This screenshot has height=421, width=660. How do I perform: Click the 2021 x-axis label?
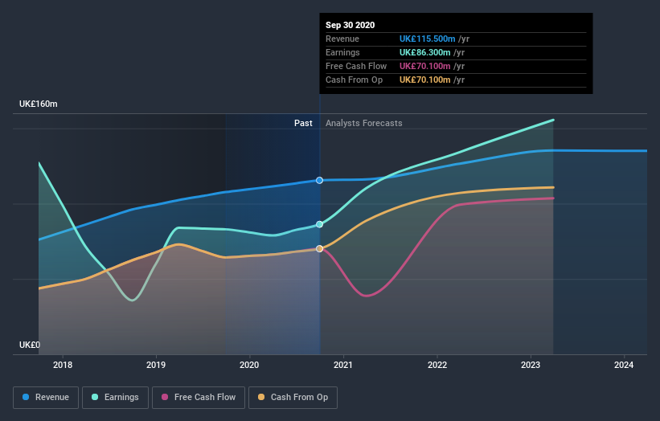coord(343,365)
